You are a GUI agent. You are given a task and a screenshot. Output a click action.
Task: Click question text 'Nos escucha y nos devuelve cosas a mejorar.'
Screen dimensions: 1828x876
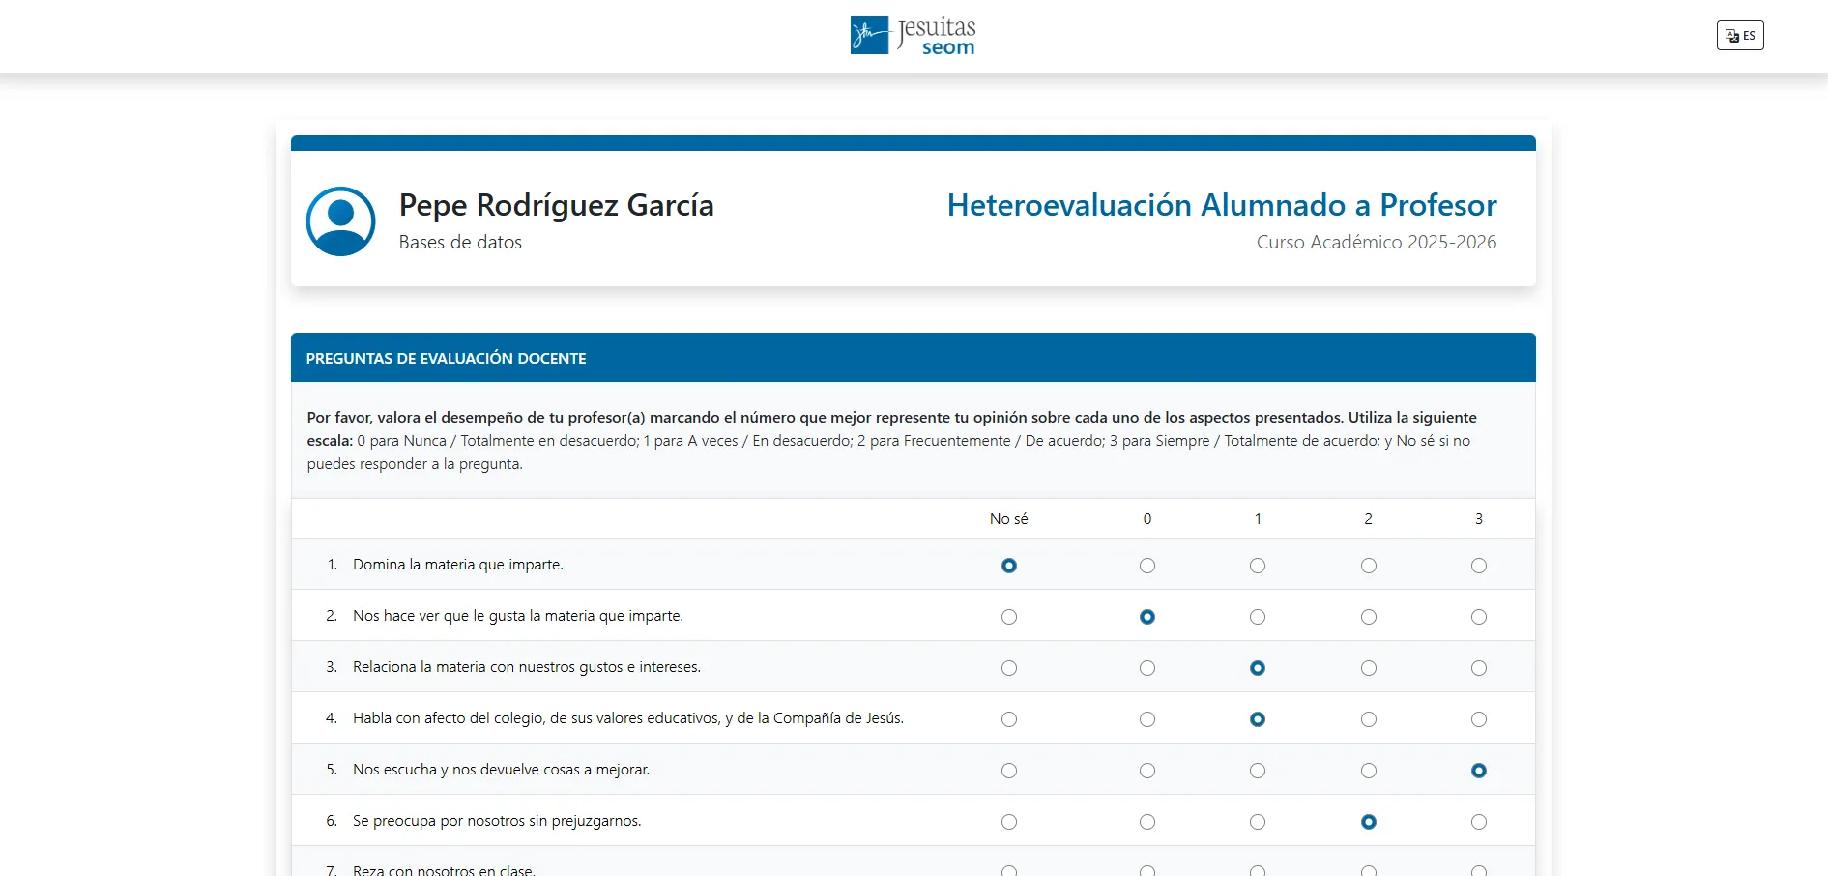502,770
